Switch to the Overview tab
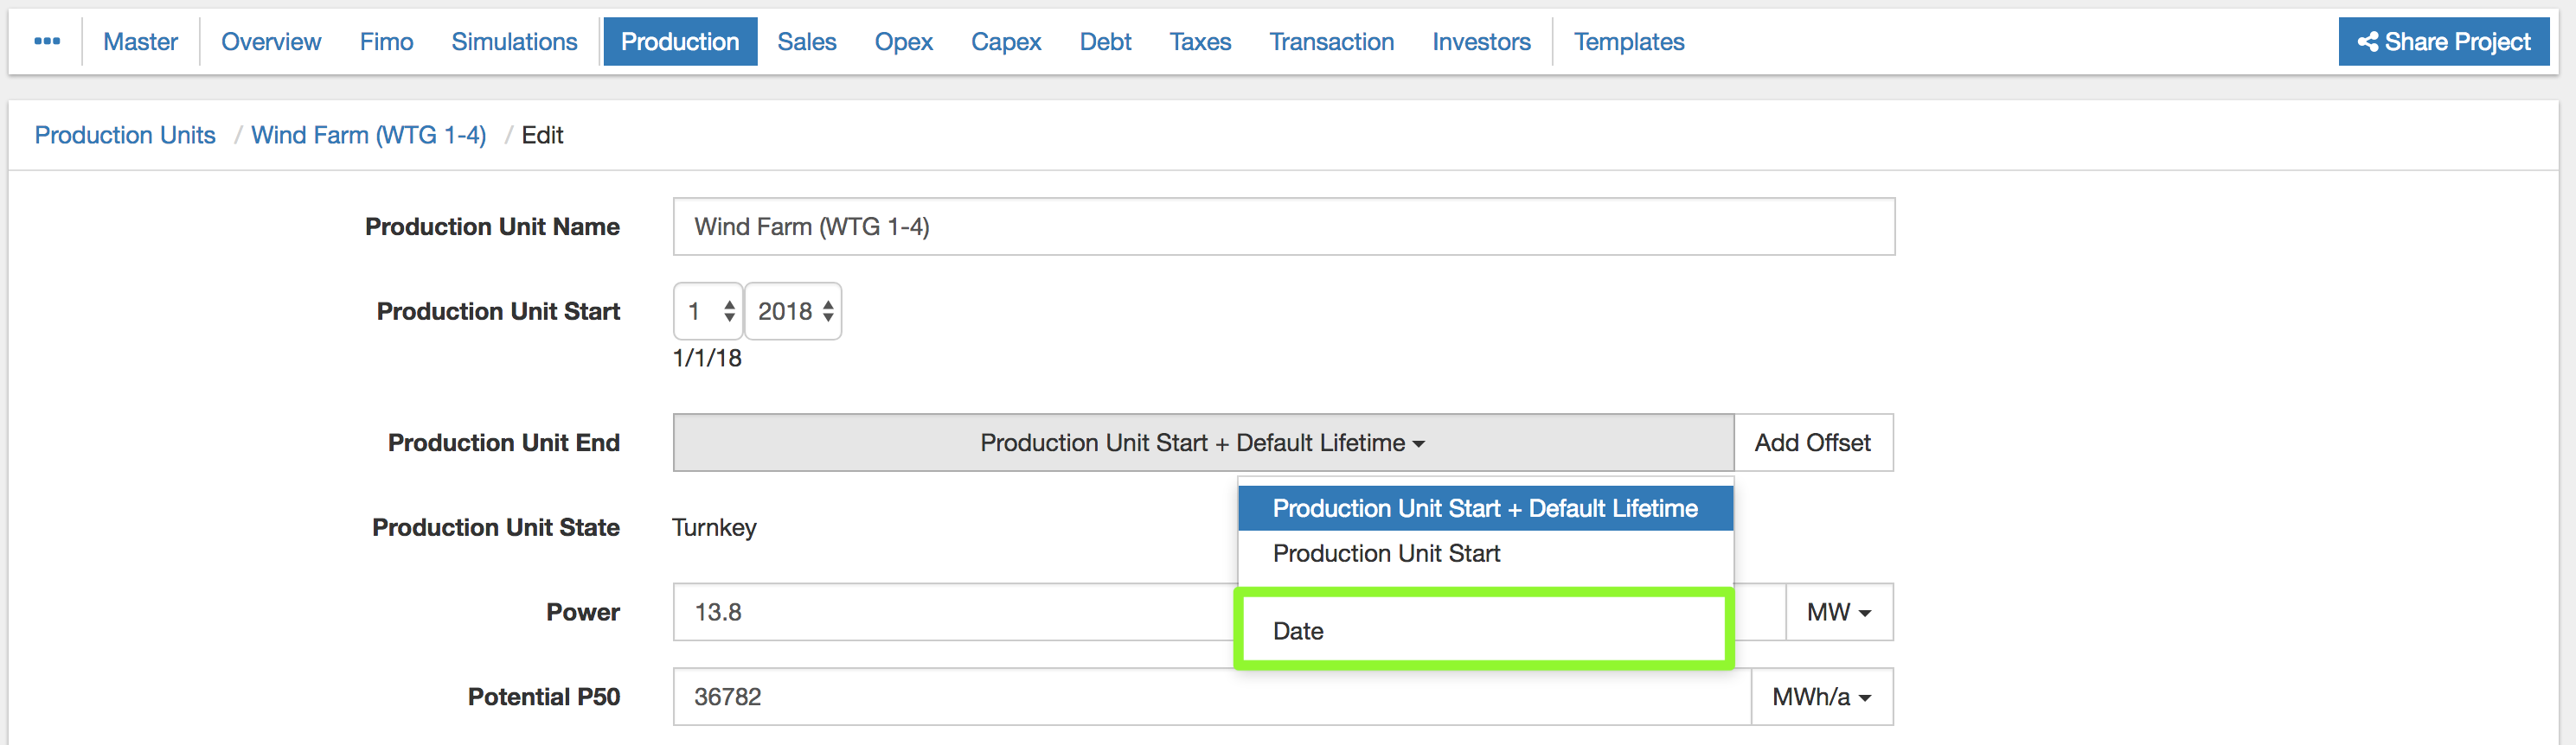This screenshot has width=2576, height=745. [271, 42]
